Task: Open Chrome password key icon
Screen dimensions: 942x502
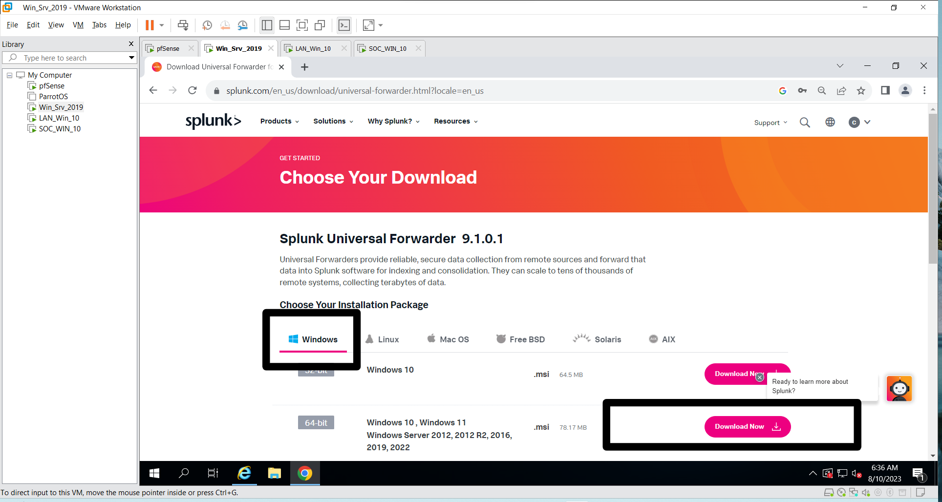Action: 802,90
